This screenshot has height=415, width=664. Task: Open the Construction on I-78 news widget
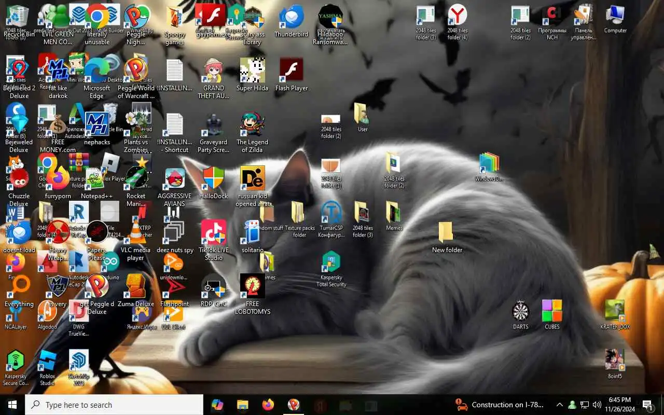tap(499, 405)
